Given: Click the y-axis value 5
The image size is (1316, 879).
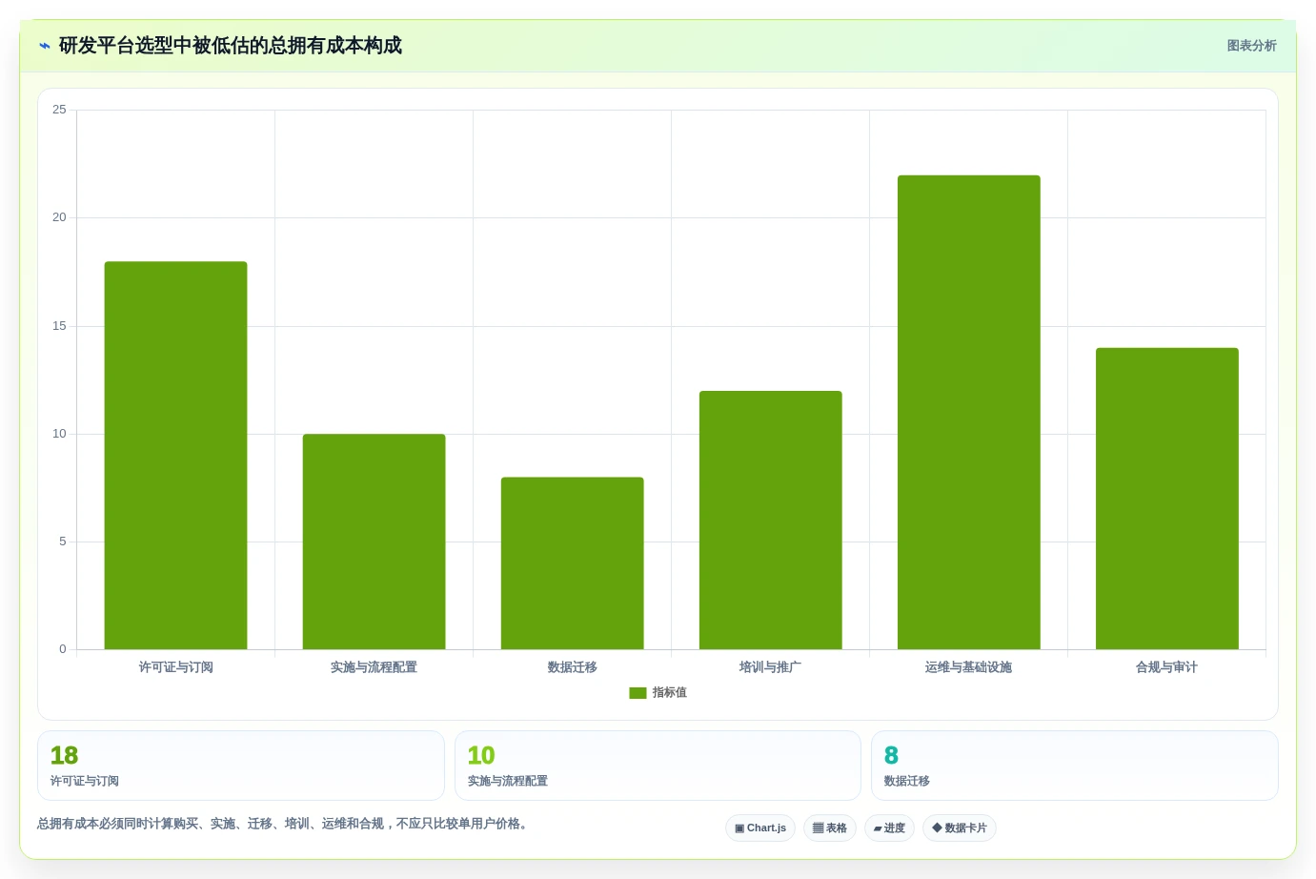Looking at the screenshot, I should point(63,542).
